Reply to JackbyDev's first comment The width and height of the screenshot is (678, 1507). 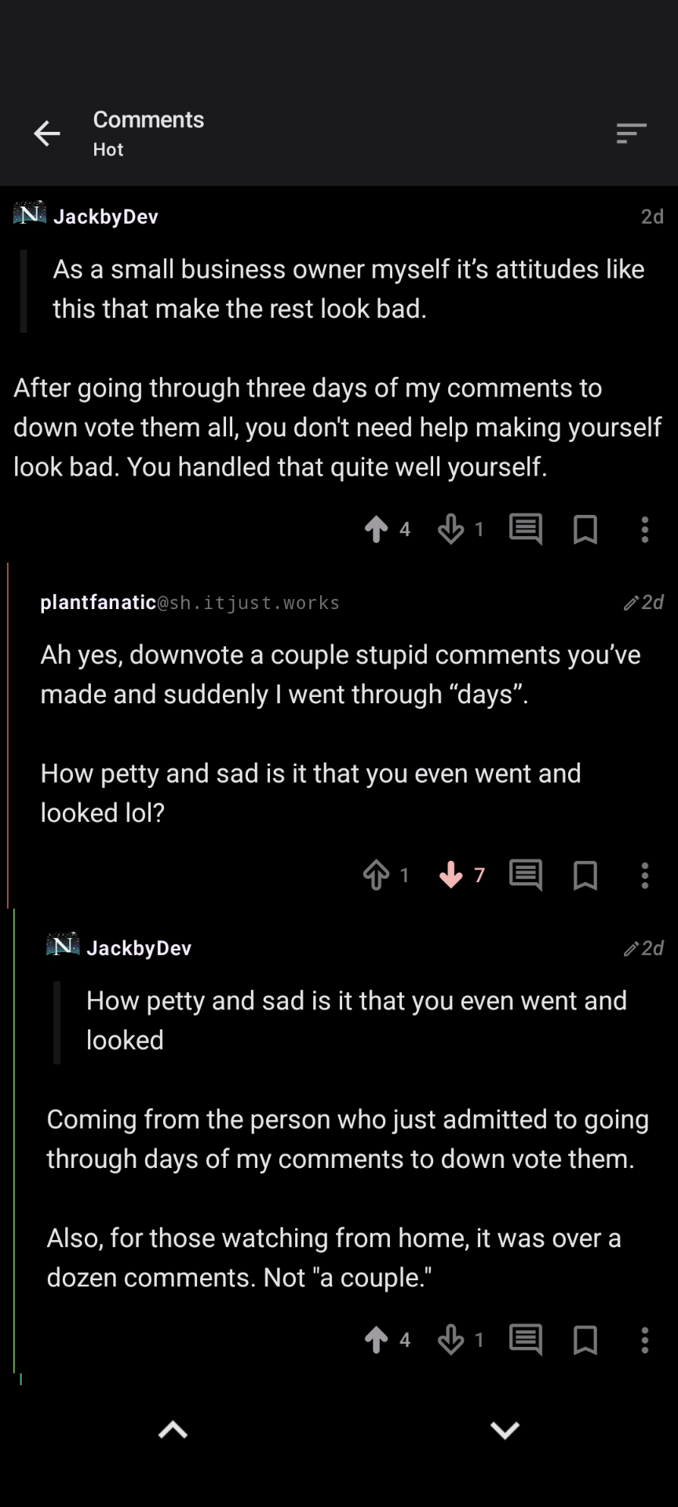525,529
